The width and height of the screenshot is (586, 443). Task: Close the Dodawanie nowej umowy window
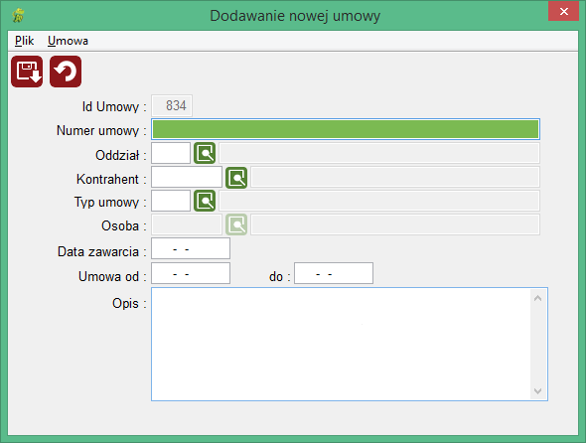point(563,11)
